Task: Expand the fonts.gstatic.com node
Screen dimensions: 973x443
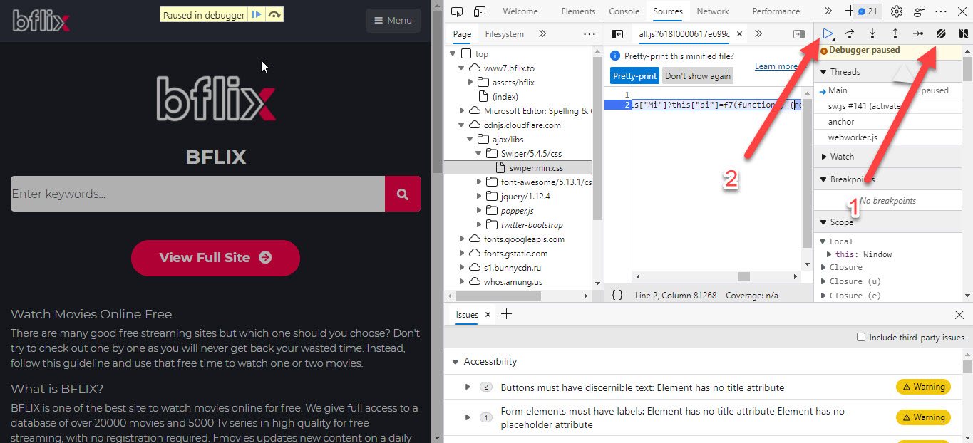Action: (462, 254)
